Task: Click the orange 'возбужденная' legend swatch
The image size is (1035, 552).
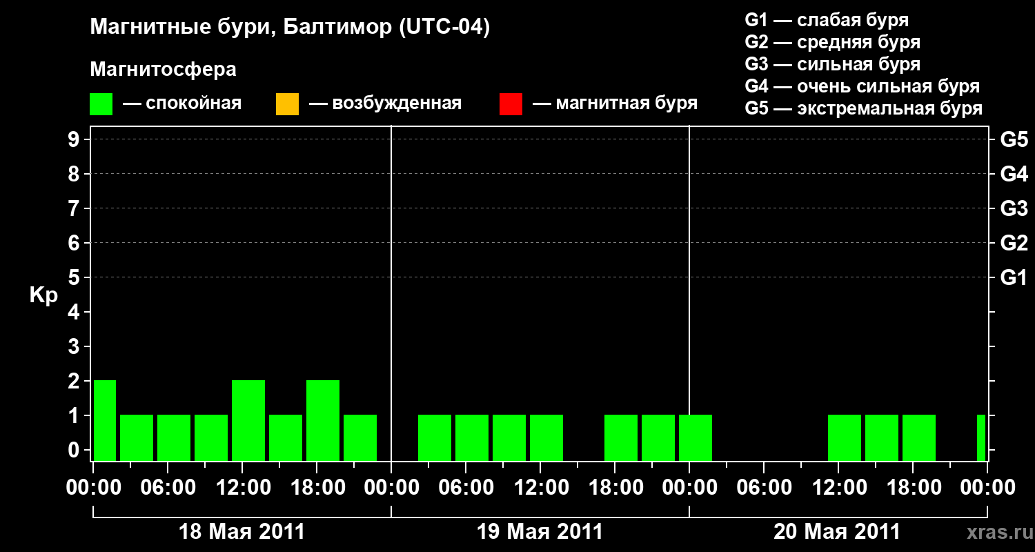Action: [287, 104]
